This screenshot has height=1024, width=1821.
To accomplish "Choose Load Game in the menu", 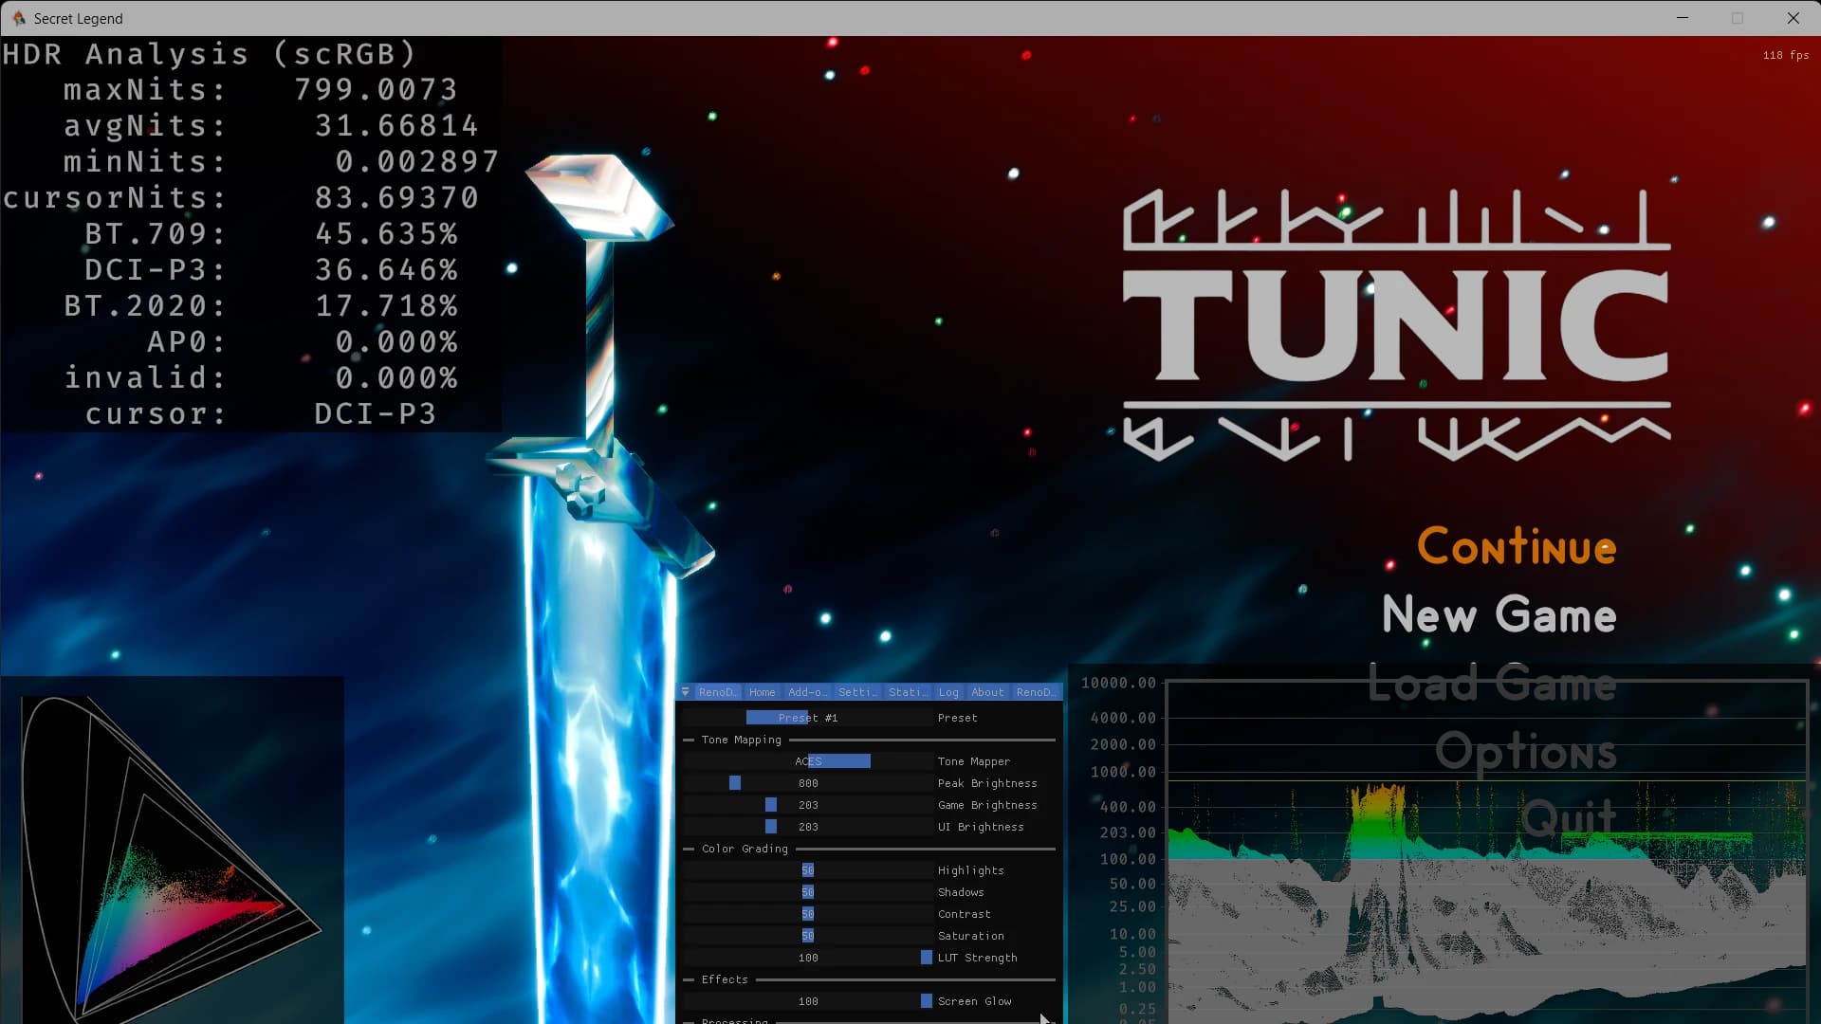I will [x=1492, y=683].
